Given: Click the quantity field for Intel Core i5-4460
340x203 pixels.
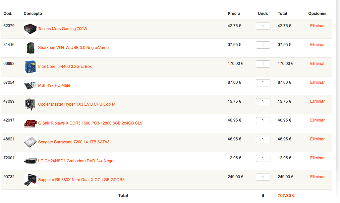Looking at the screenshot, I should (263, 64).
